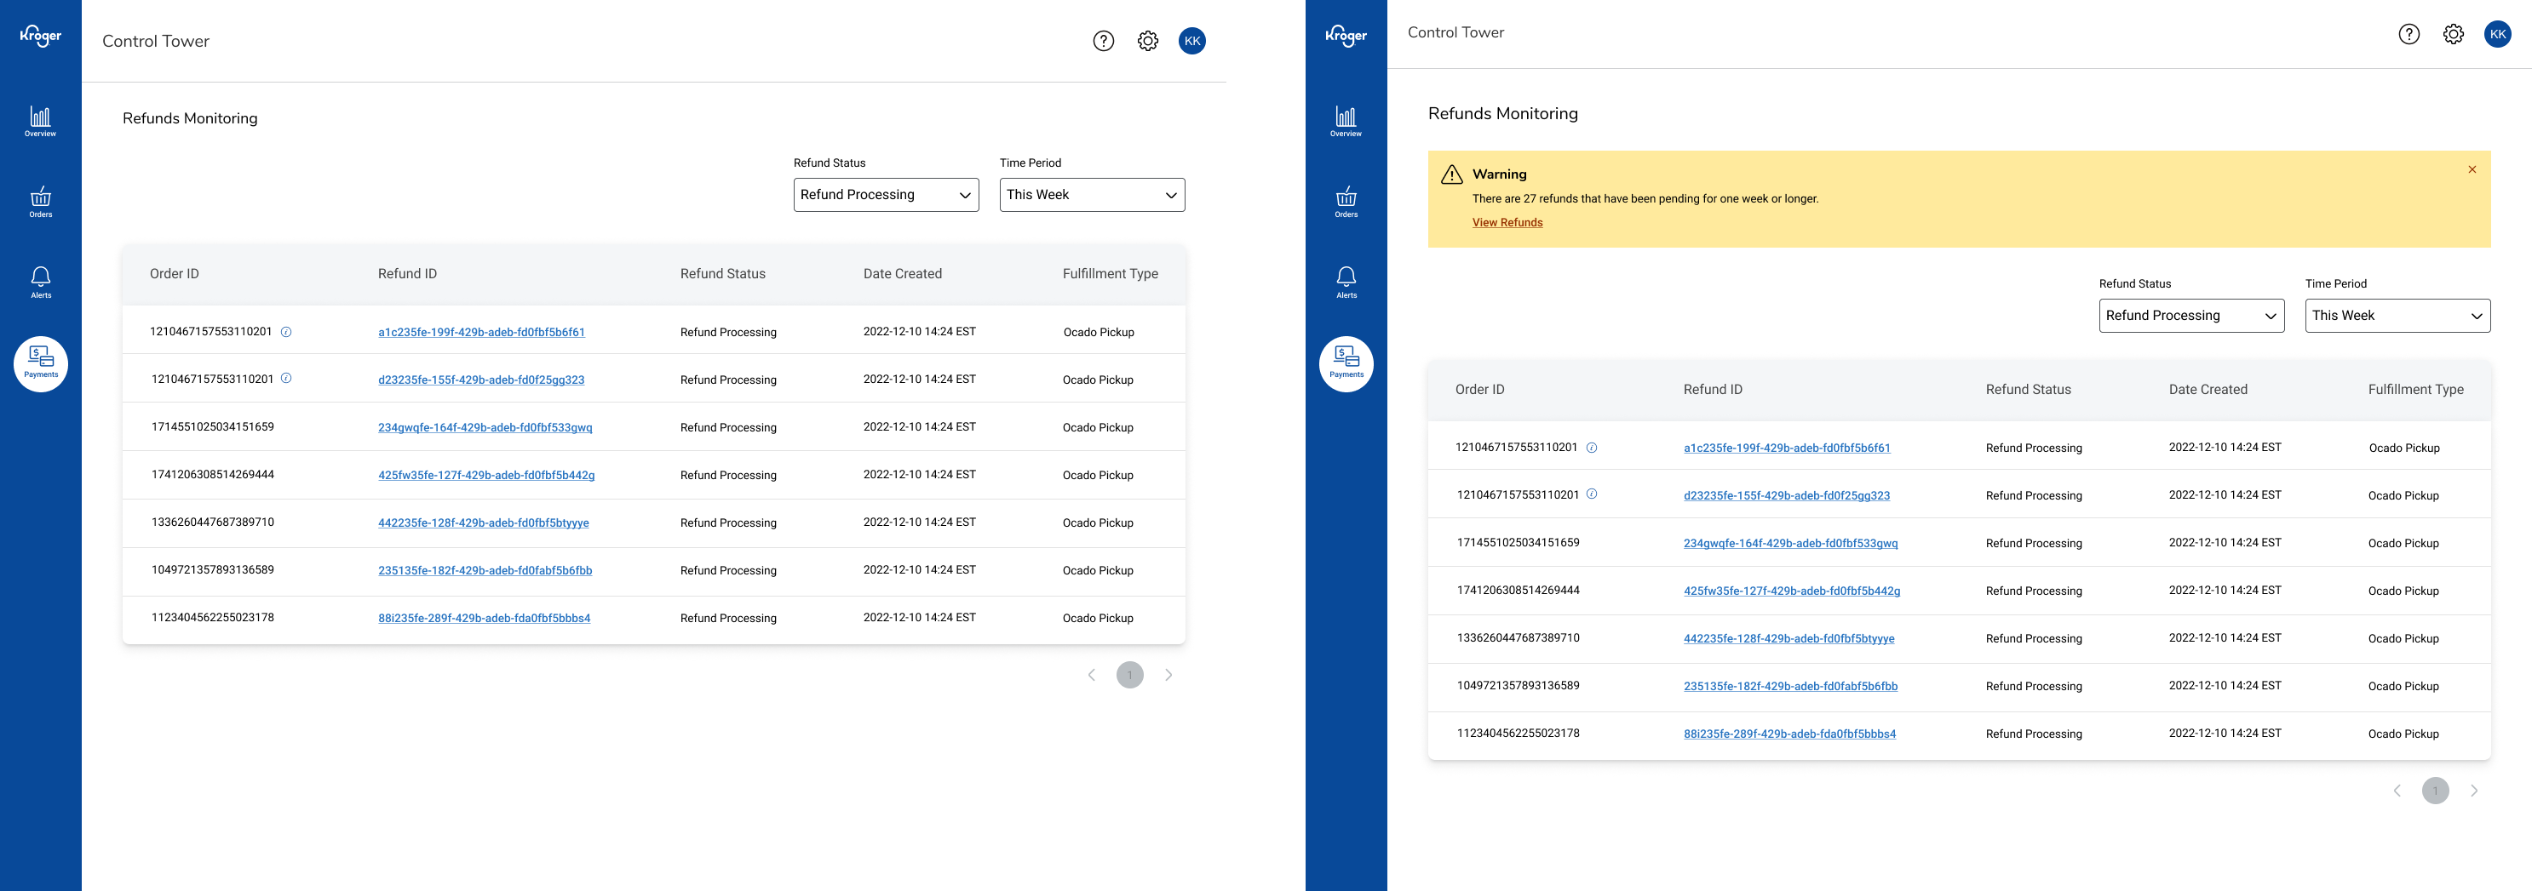Screen dimensions: 2532x891
Task: Select Payments icon on warning-banner screen
Action: (1346, 363)
